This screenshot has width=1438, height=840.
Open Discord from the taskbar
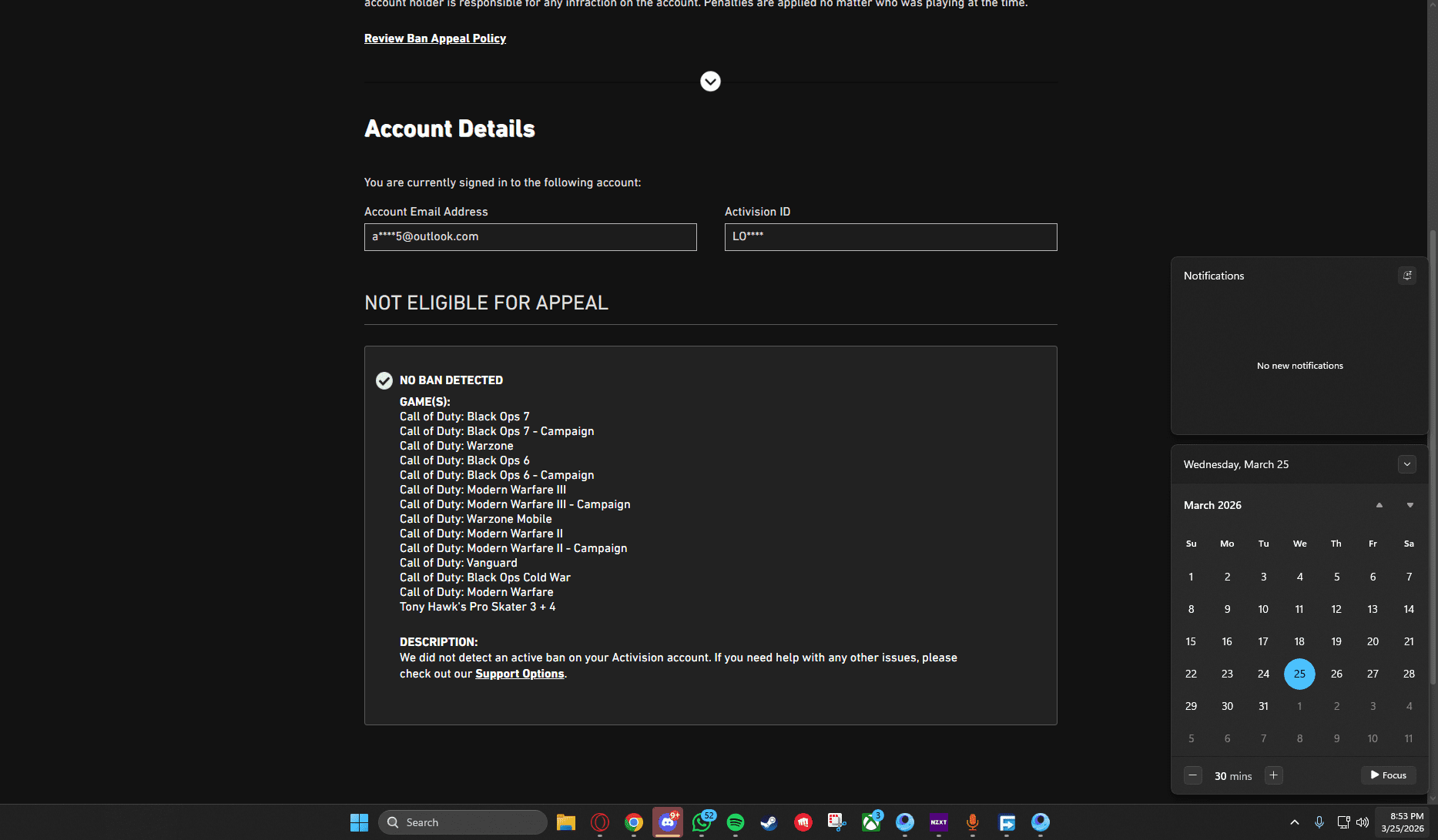[667, 822]
